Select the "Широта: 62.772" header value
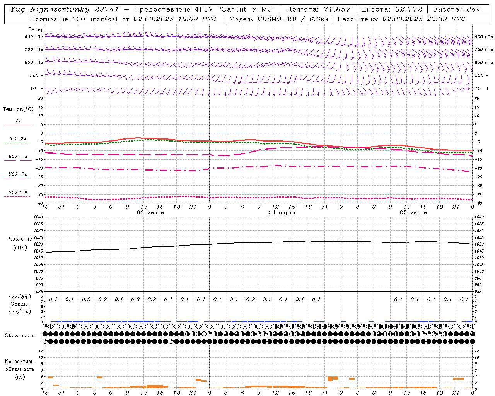The image size is (495, 396). 391,9
